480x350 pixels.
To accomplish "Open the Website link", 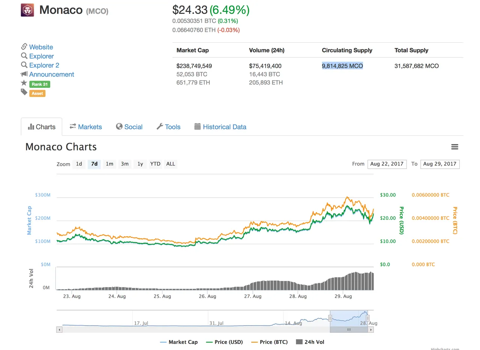I will tap(41, 47).
